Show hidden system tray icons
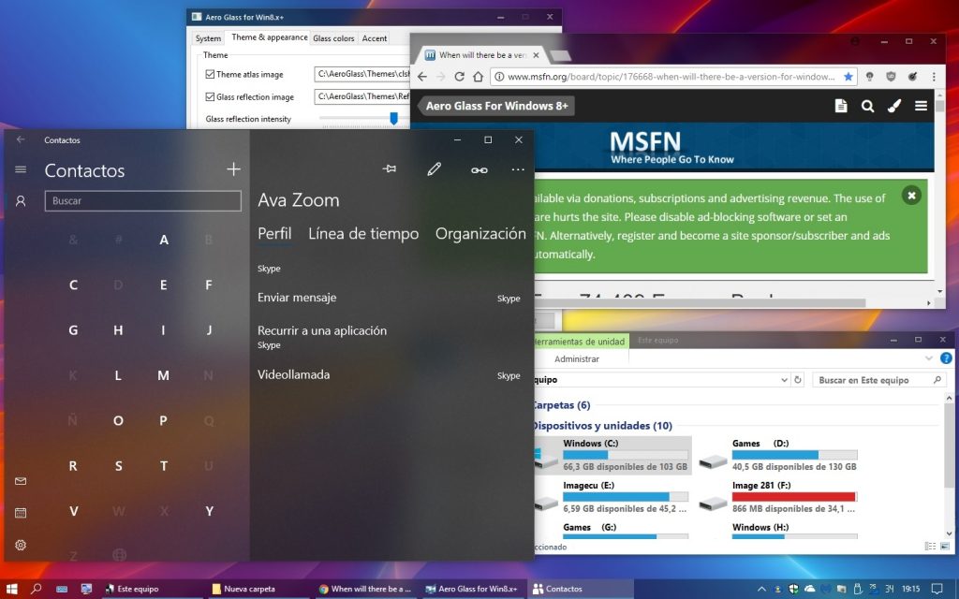 pyautogui.click(x=761, y=589)
